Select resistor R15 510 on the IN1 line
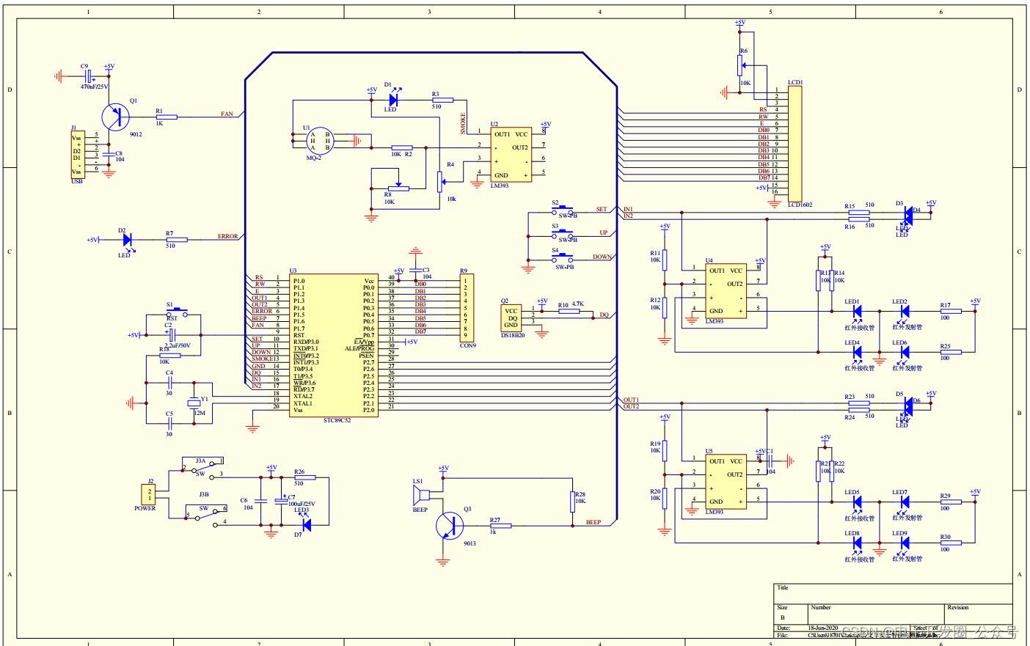Screen dimensions: 1030x646 pos(859,213)
